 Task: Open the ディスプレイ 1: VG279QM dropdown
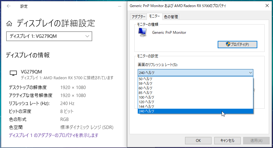[49, 36]
